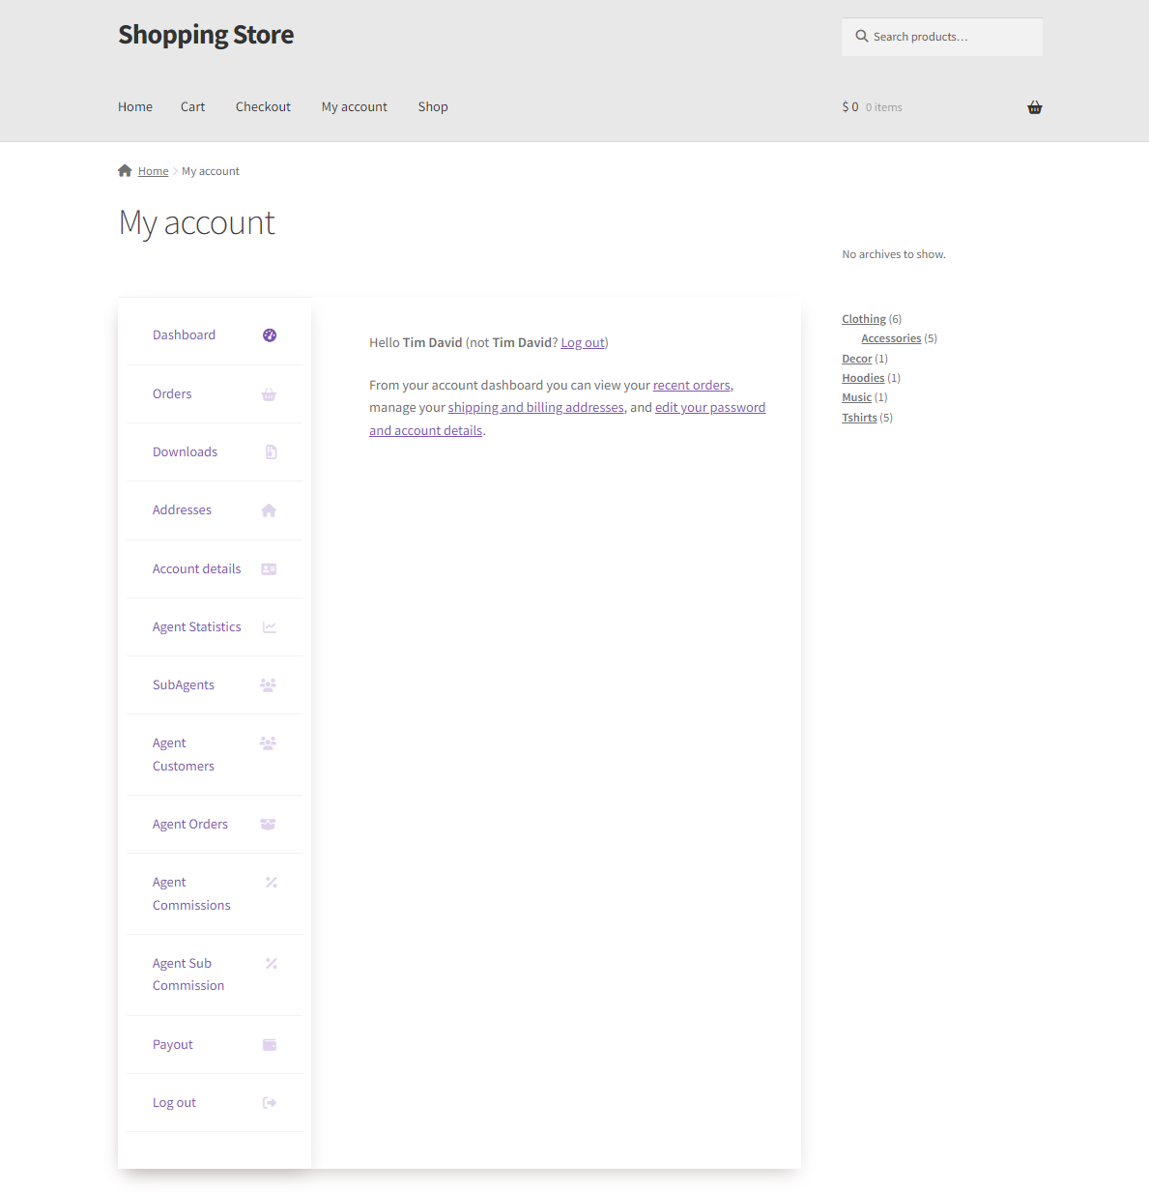Click the $0 cart total
This screenshot has width=1149, height=1192.
pyautogui.click(x=850, y=107)
